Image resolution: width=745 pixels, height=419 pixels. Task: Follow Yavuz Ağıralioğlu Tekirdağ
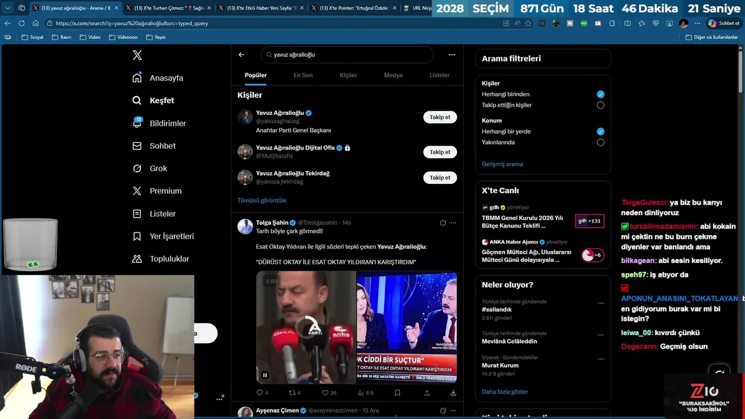(x=440, y=177)
